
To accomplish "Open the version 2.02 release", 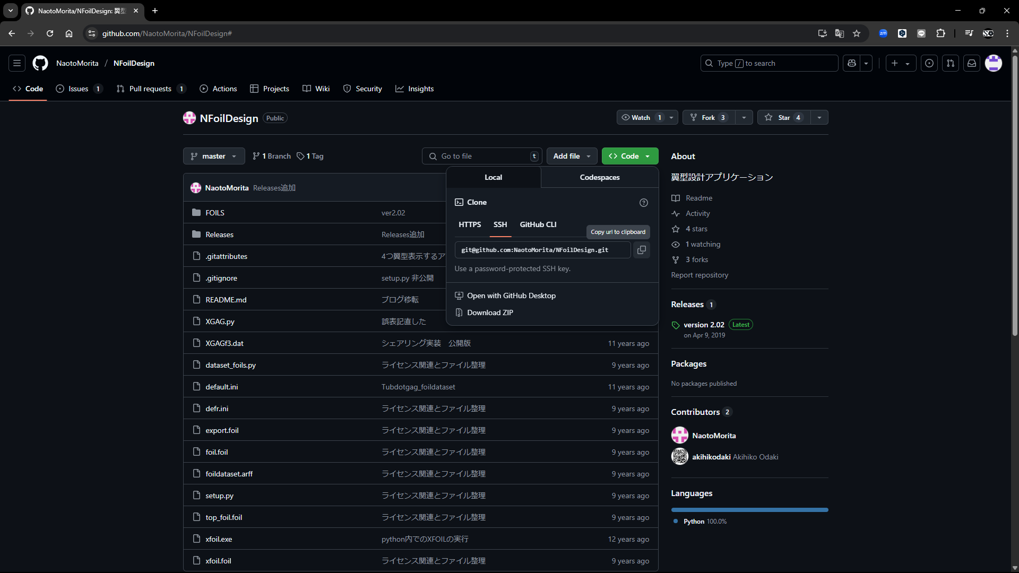I will tap(704, 325).
